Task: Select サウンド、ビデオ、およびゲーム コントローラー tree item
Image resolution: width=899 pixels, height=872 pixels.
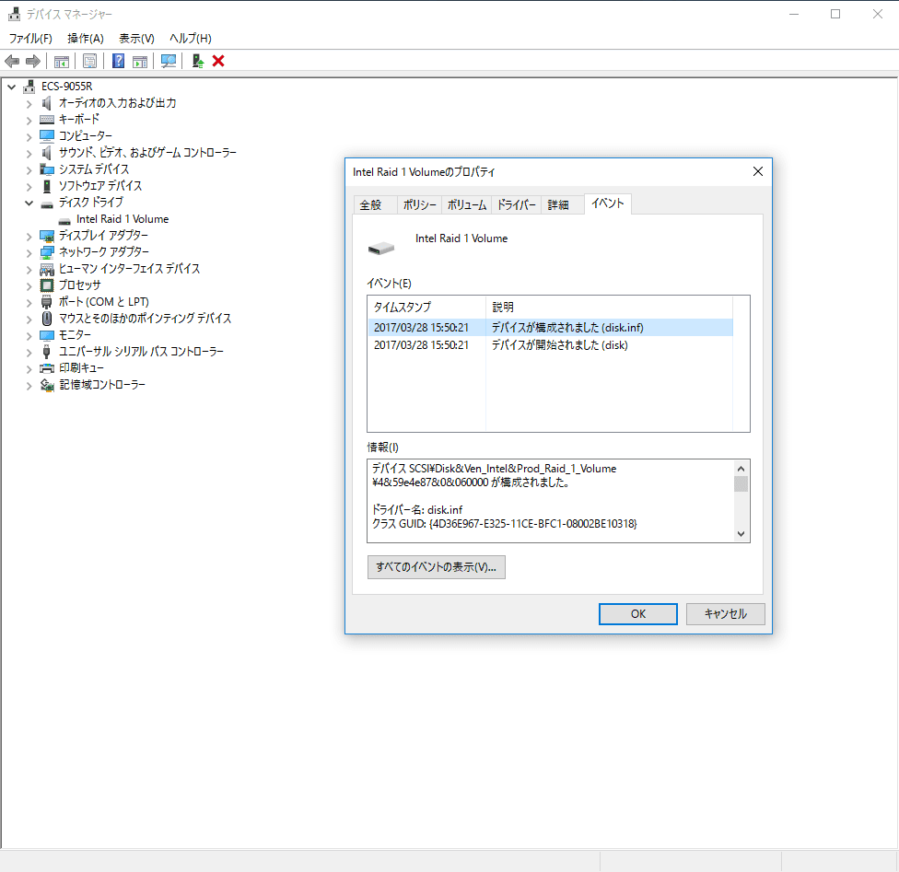Action: [147, 153]
